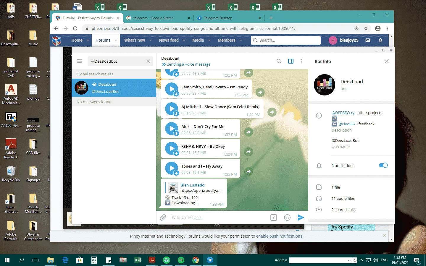Open a new Chrome tab

[271, 18]
